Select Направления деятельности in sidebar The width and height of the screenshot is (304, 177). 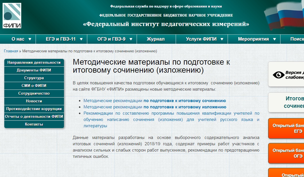pos(34,63)
